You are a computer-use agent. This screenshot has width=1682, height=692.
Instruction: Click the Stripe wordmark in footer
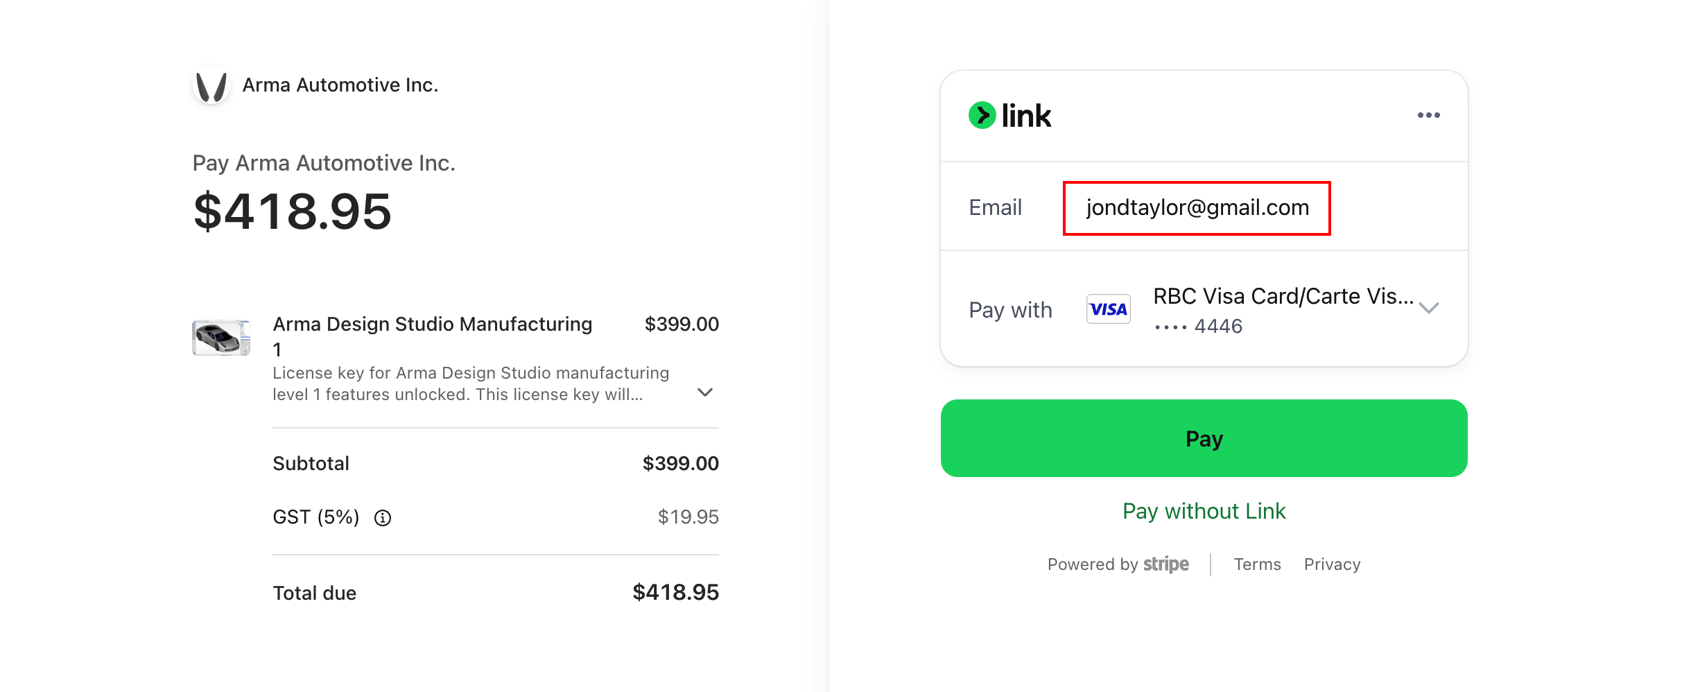click(x=1165, y=564)
